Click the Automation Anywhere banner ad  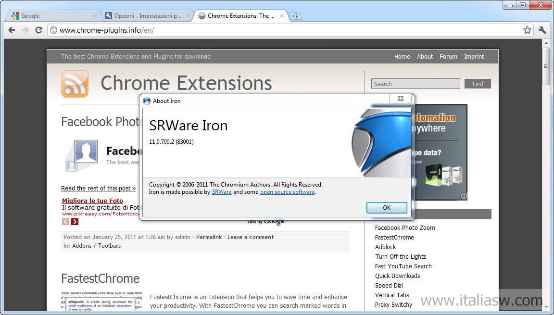pos(441,152)
